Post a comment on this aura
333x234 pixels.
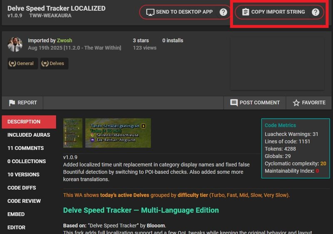tap(255, 103)
